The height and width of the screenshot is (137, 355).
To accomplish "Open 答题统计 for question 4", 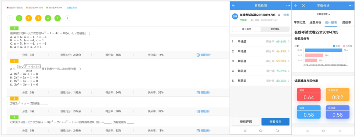I will [x=204, y=130].
